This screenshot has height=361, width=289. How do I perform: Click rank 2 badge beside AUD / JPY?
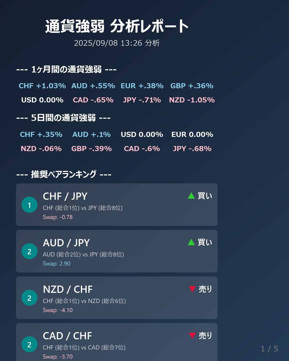coord(29,251)
